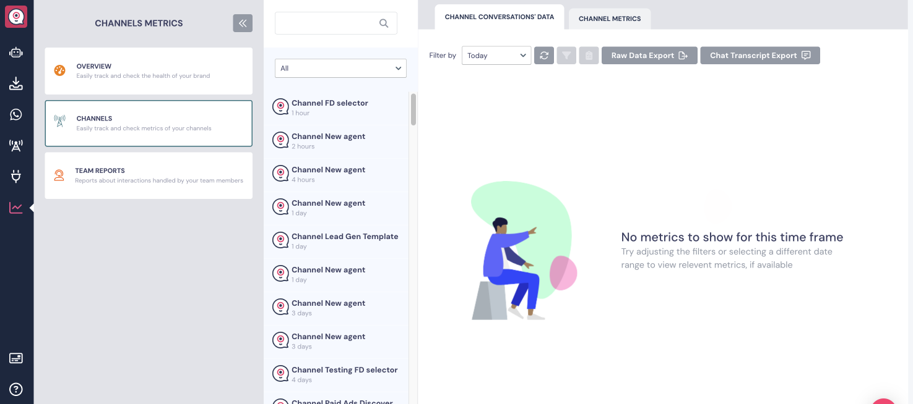Refresh metrics with the refresh icon
The width and height of the screenshot is (913, 404).
pyautogui.click(x=544, y=55)
